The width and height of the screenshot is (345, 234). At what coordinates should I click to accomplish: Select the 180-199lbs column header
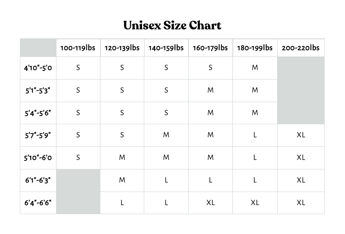click(x=255, y=48)
